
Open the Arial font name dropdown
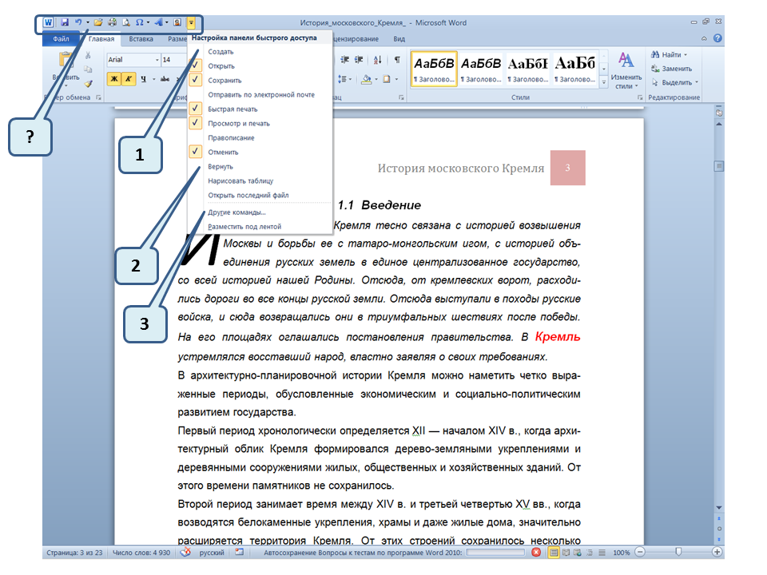tap(156, 60)
